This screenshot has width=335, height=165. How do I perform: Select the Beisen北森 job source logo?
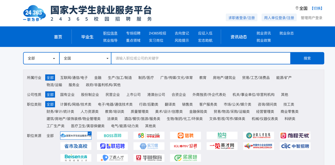pos(76,158)
